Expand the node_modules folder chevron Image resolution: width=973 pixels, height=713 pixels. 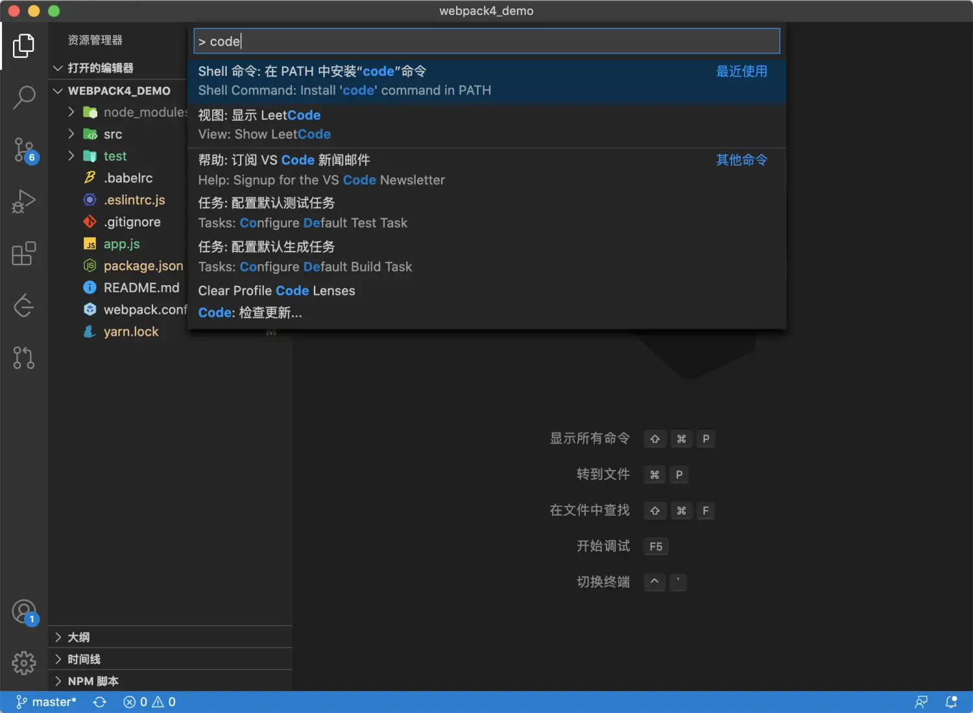[x=71, y=112]
